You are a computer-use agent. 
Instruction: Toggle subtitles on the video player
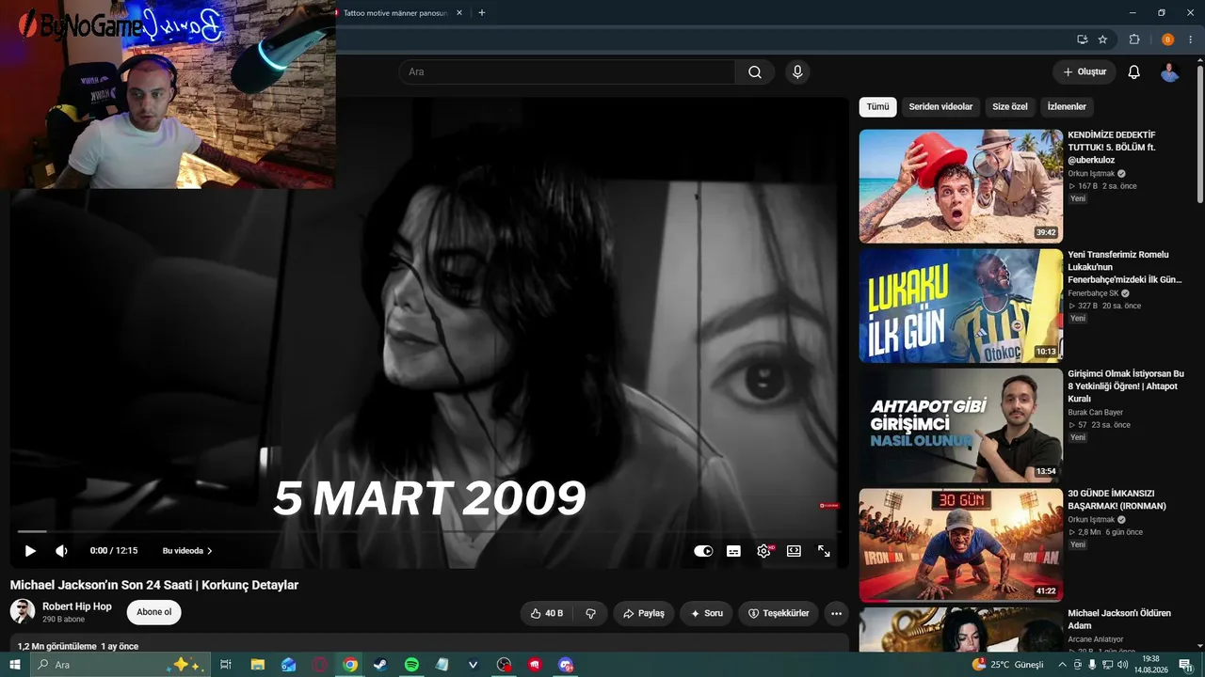(733, 551)
